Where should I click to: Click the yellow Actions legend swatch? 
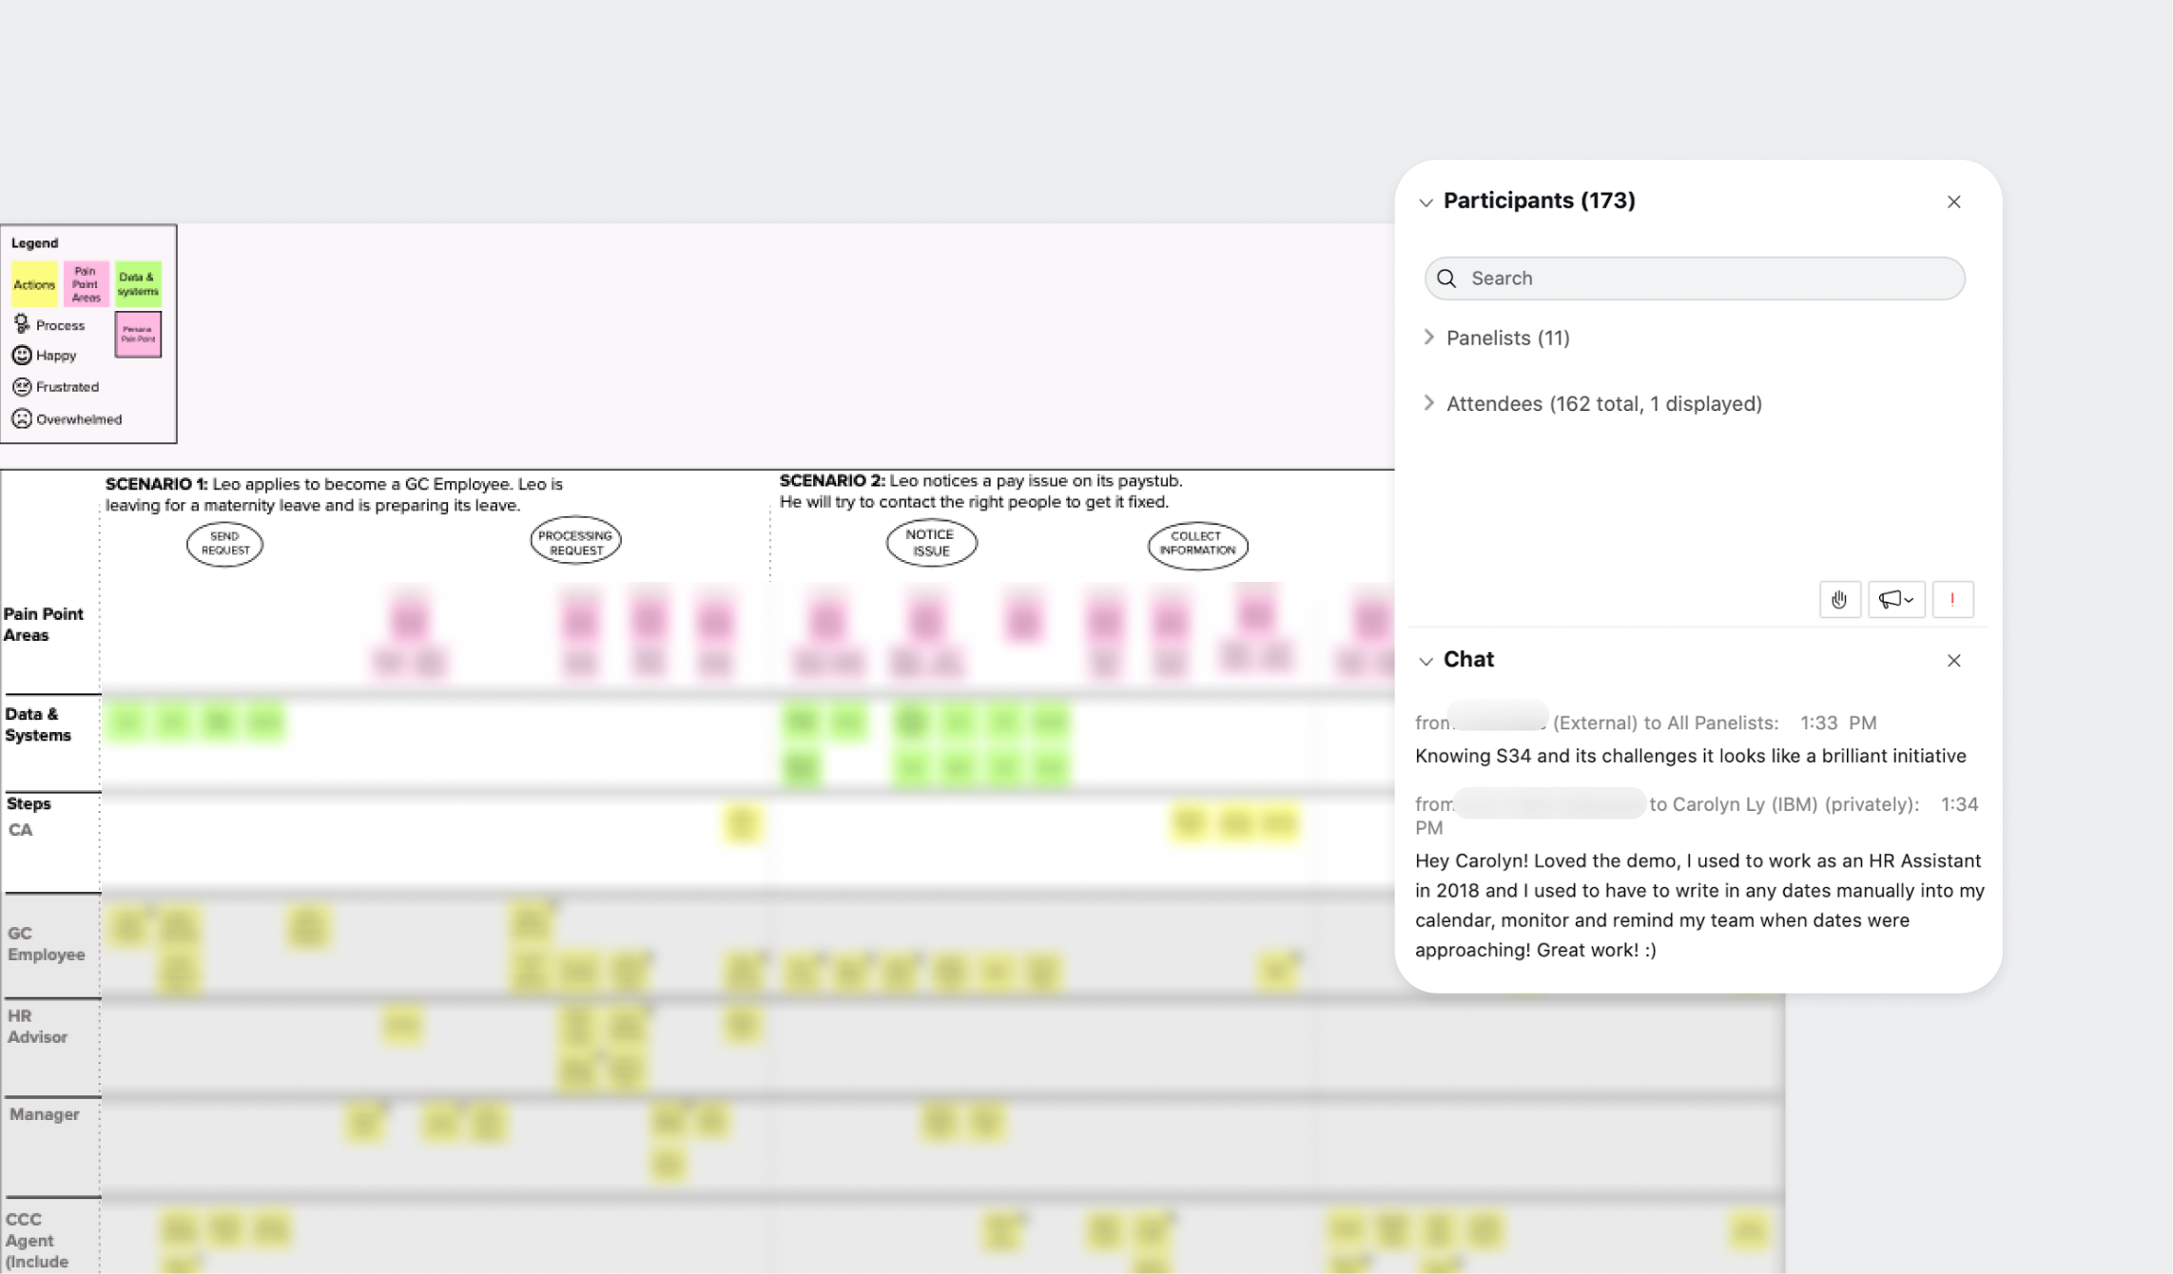(34, 284)
